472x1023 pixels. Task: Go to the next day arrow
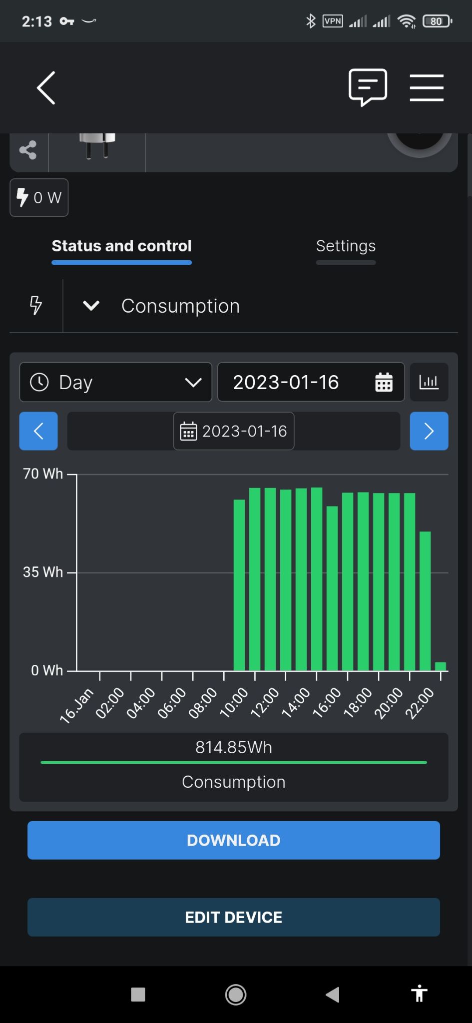[429, 431]
